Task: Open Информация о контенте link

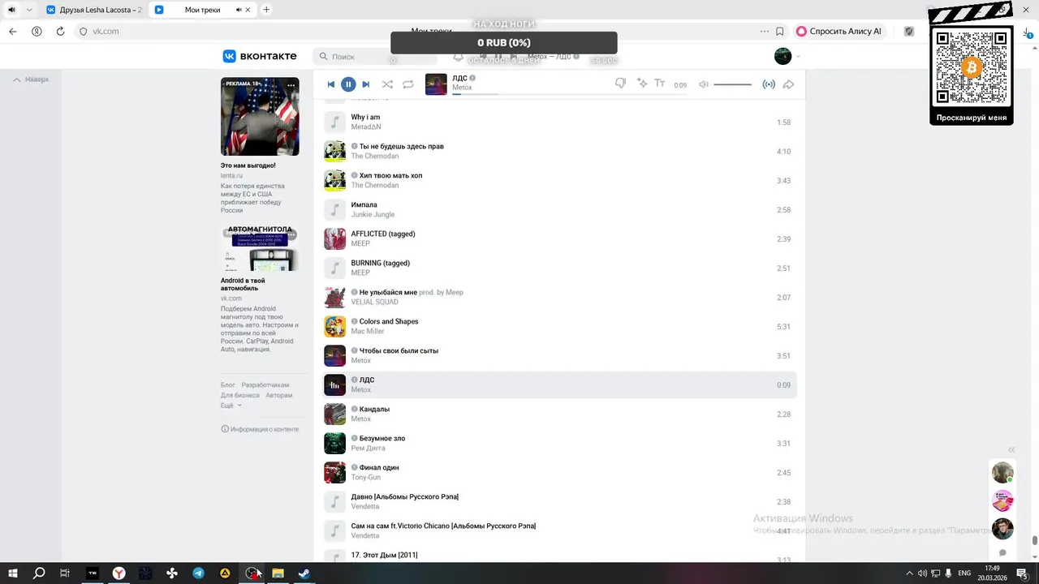Action: pos(260,429)
